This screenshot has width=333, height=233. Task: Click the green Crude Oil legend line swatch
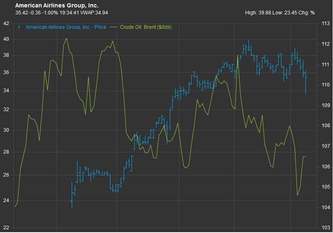coord(114,27)
